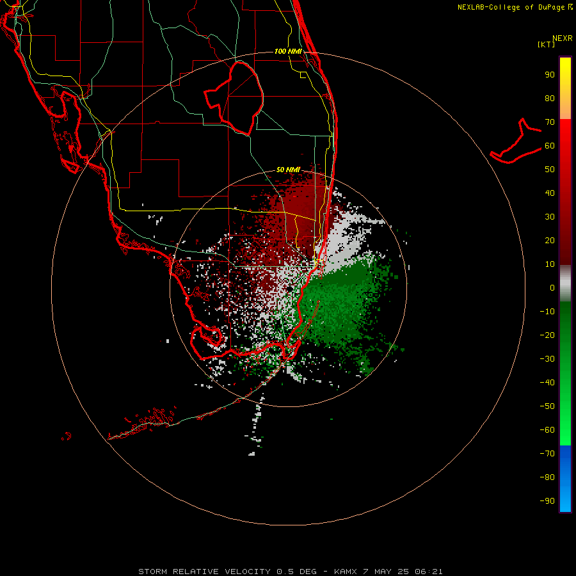Image resolution: width=576 pixels, height=576 pixels.
Task: Click the 0 value on velocity scale
Action: coord(552,287)
